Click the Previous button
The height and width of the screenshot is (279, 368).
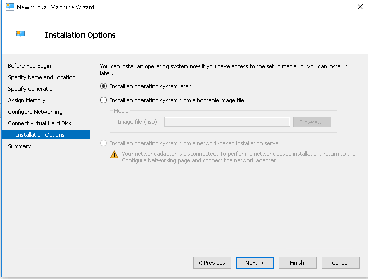point(212,263)
